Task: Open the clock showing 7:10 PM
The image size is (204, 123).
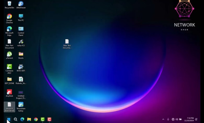Action: pos(189,119)
